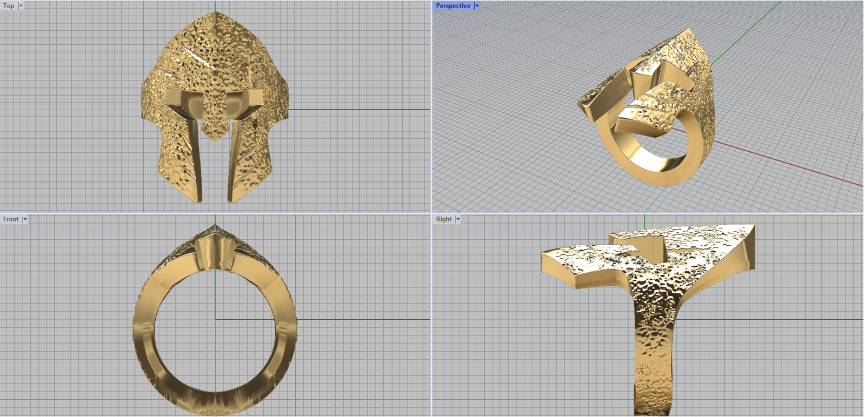Click the bottom of the ring band in Front view
This screenshot has height=417, width=865.
point(215,402)
